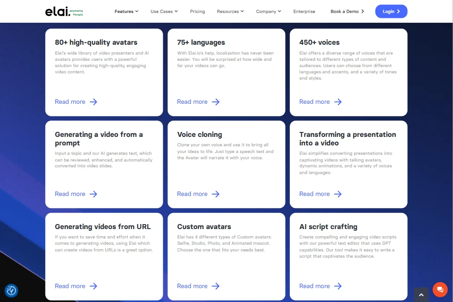
Task: Click arrow icon in 75+ languages card
Action: [216, 102]
